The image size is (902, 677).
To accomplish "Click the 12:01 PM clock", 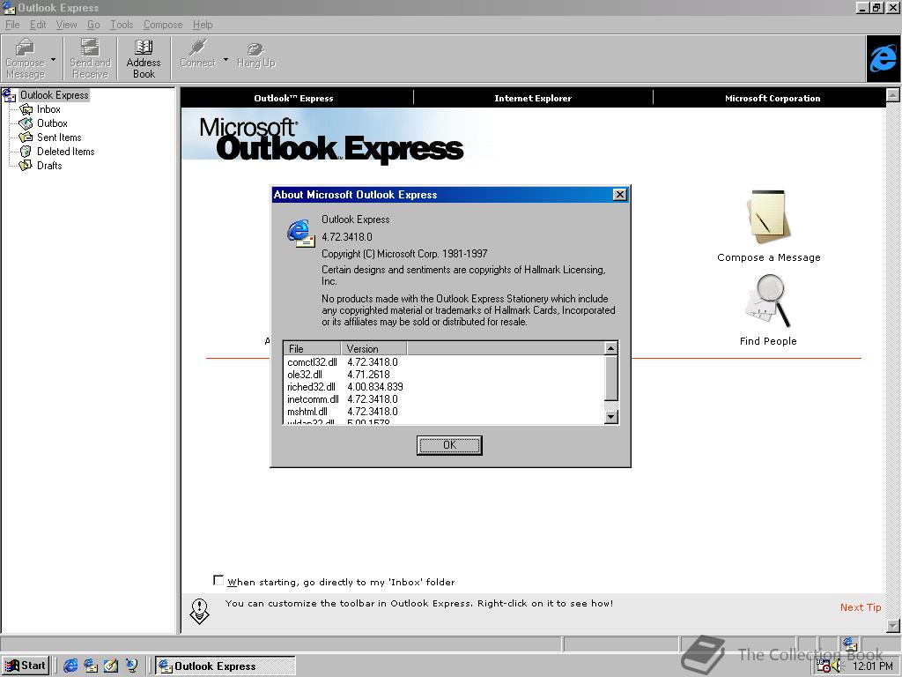I will tap(873, 666).
